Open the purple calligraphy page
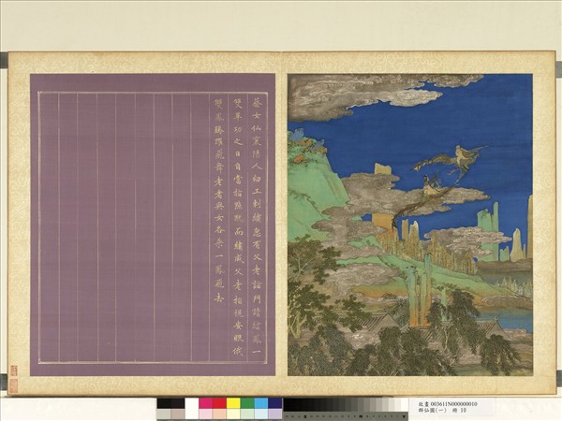This screenshot has width=562, height=421. click(153, 225)
